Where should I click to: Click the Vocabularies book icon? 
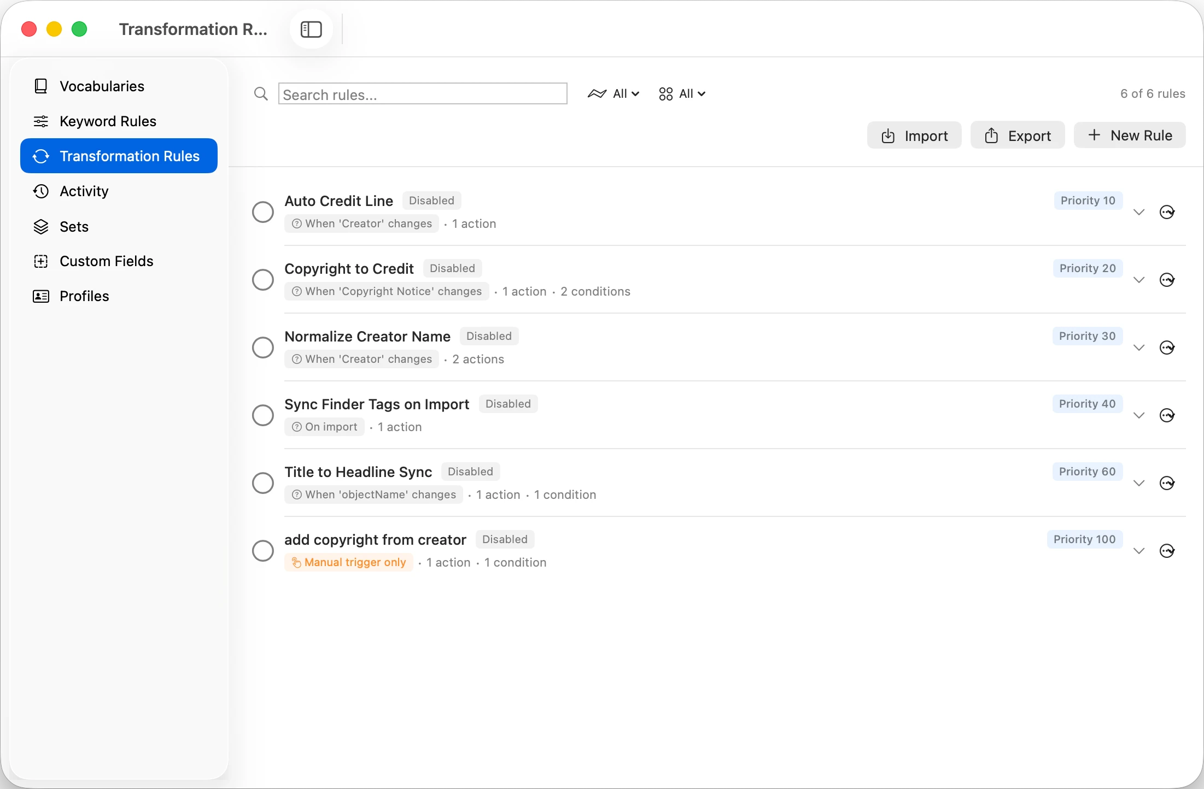(41, 86)
